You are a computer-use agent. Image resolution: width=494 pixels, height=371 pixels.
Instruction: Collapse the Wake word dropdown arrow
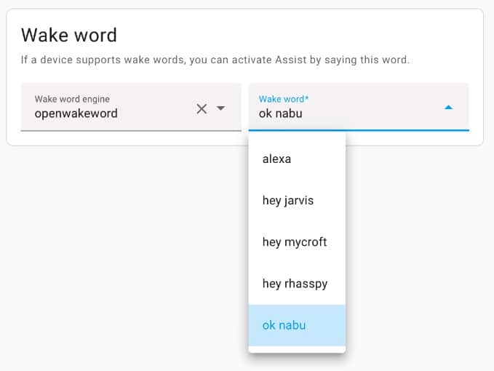coord(448,108)
